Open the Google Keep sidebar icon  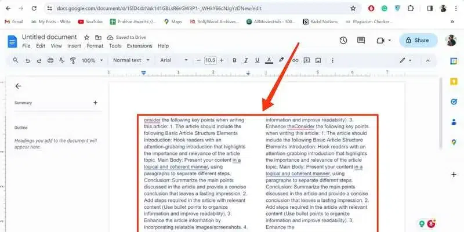point(454,82)
